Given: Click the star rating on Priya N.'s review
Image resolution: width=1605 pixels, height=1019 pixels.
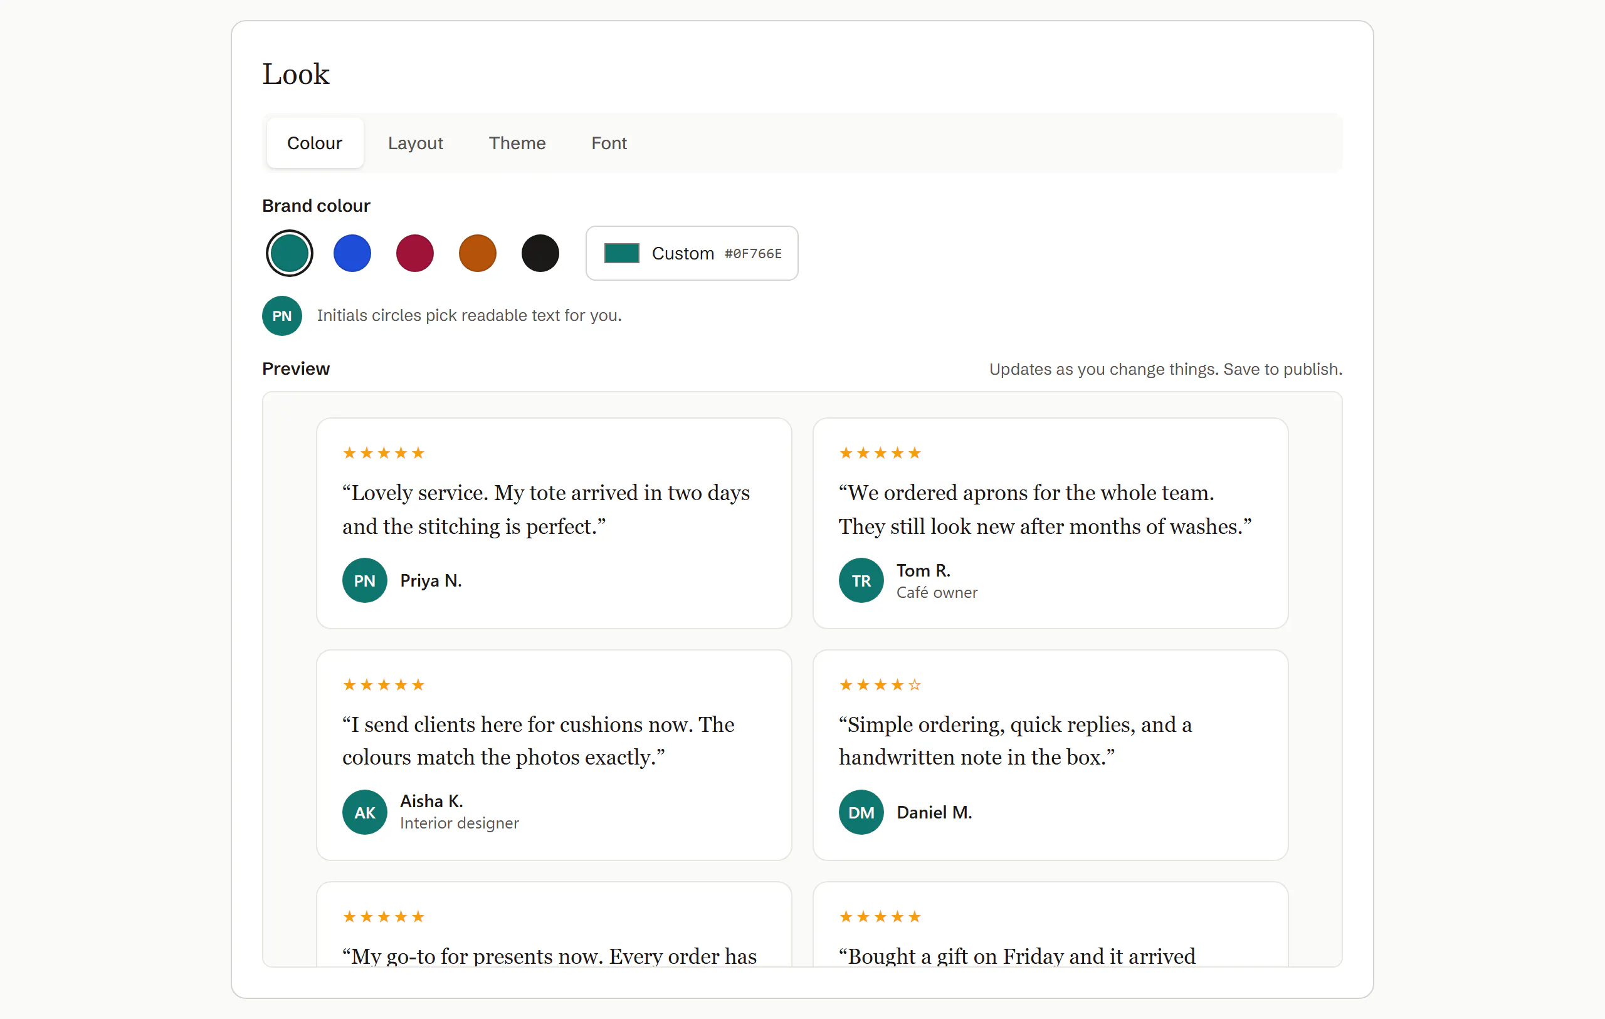Looking at the screenshot, I should pos(383,453).
